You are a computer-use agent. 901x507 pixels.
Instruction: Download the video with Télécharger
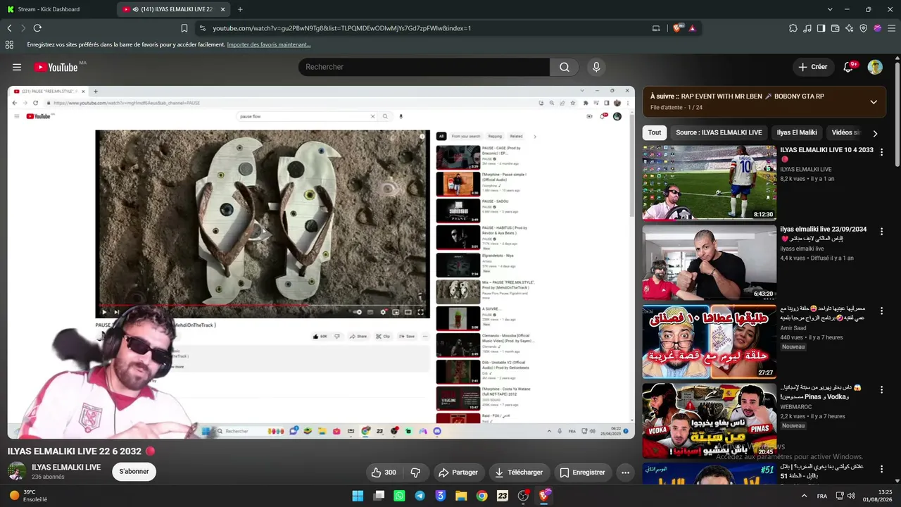point(519,472)
